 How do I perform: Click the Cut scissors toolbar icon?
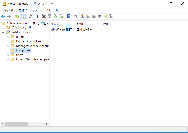tap(30, 17)
